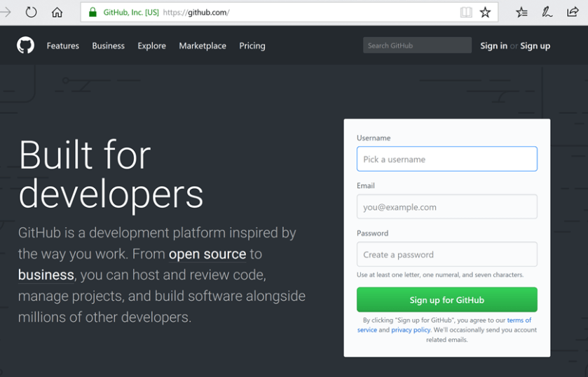
Task: Add page to favorites star icon
Action: [x=485, y=13]
